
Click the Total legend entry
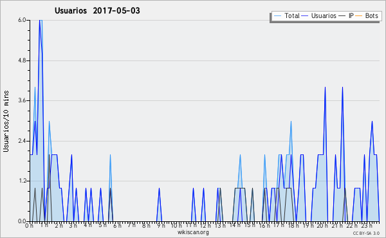pyautogui.click(x=286, y=15)
